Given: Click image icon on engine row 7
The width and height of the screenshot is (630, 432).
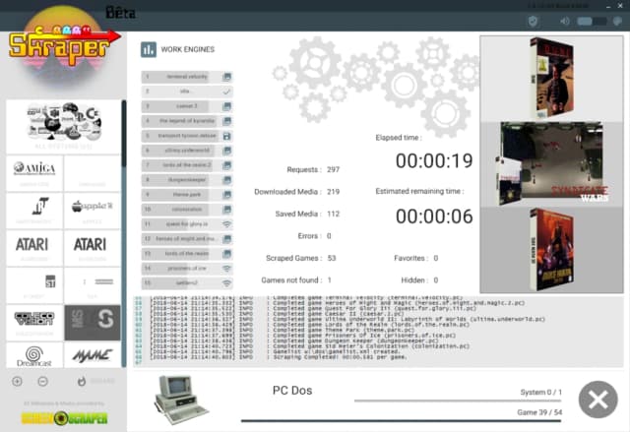Looking at the screenshot, I should click(x=226, y=165).
